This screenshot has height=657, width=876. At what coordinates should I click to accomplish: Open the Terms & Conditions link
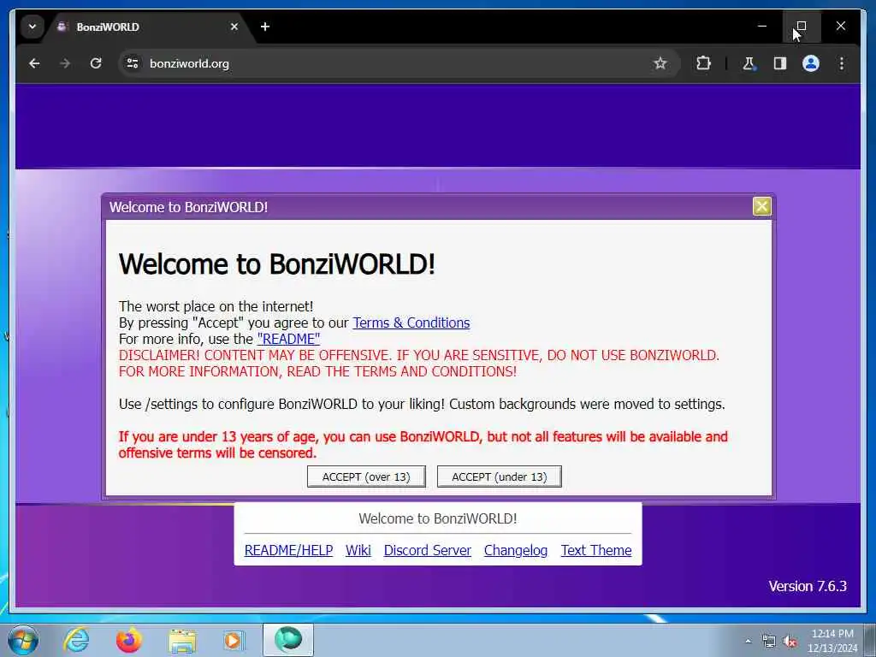(x=411, y=323)
